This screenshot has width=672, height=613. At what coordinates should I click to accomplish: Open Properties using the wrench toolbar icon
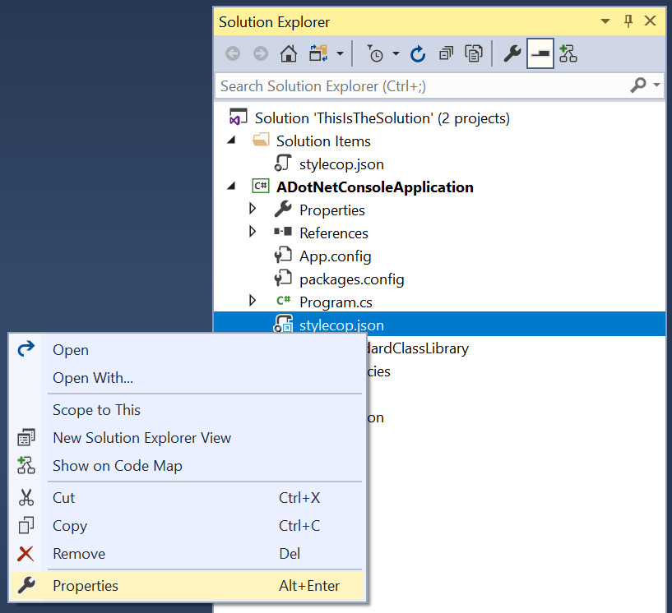click(512, 53)
